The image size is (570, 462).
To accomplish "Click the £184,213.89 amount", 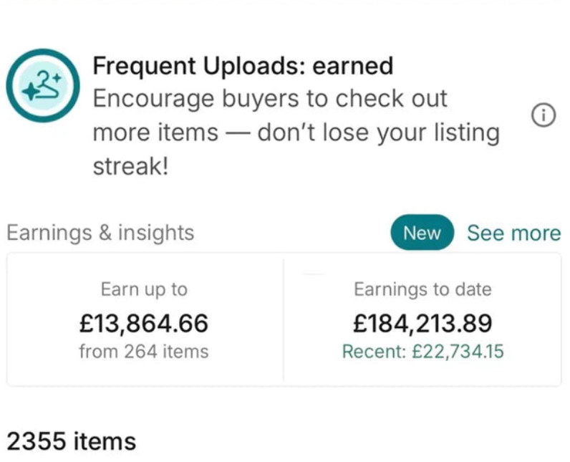I will coord(422,323).
